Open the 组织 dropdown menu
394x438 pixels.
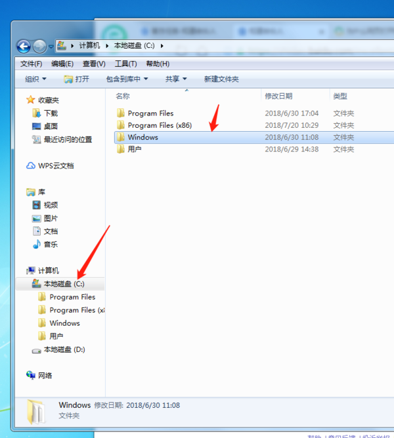click(x=35, y=79)
